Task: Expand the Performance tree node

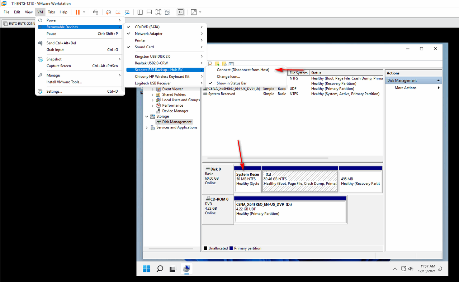Action: point(152,106)
